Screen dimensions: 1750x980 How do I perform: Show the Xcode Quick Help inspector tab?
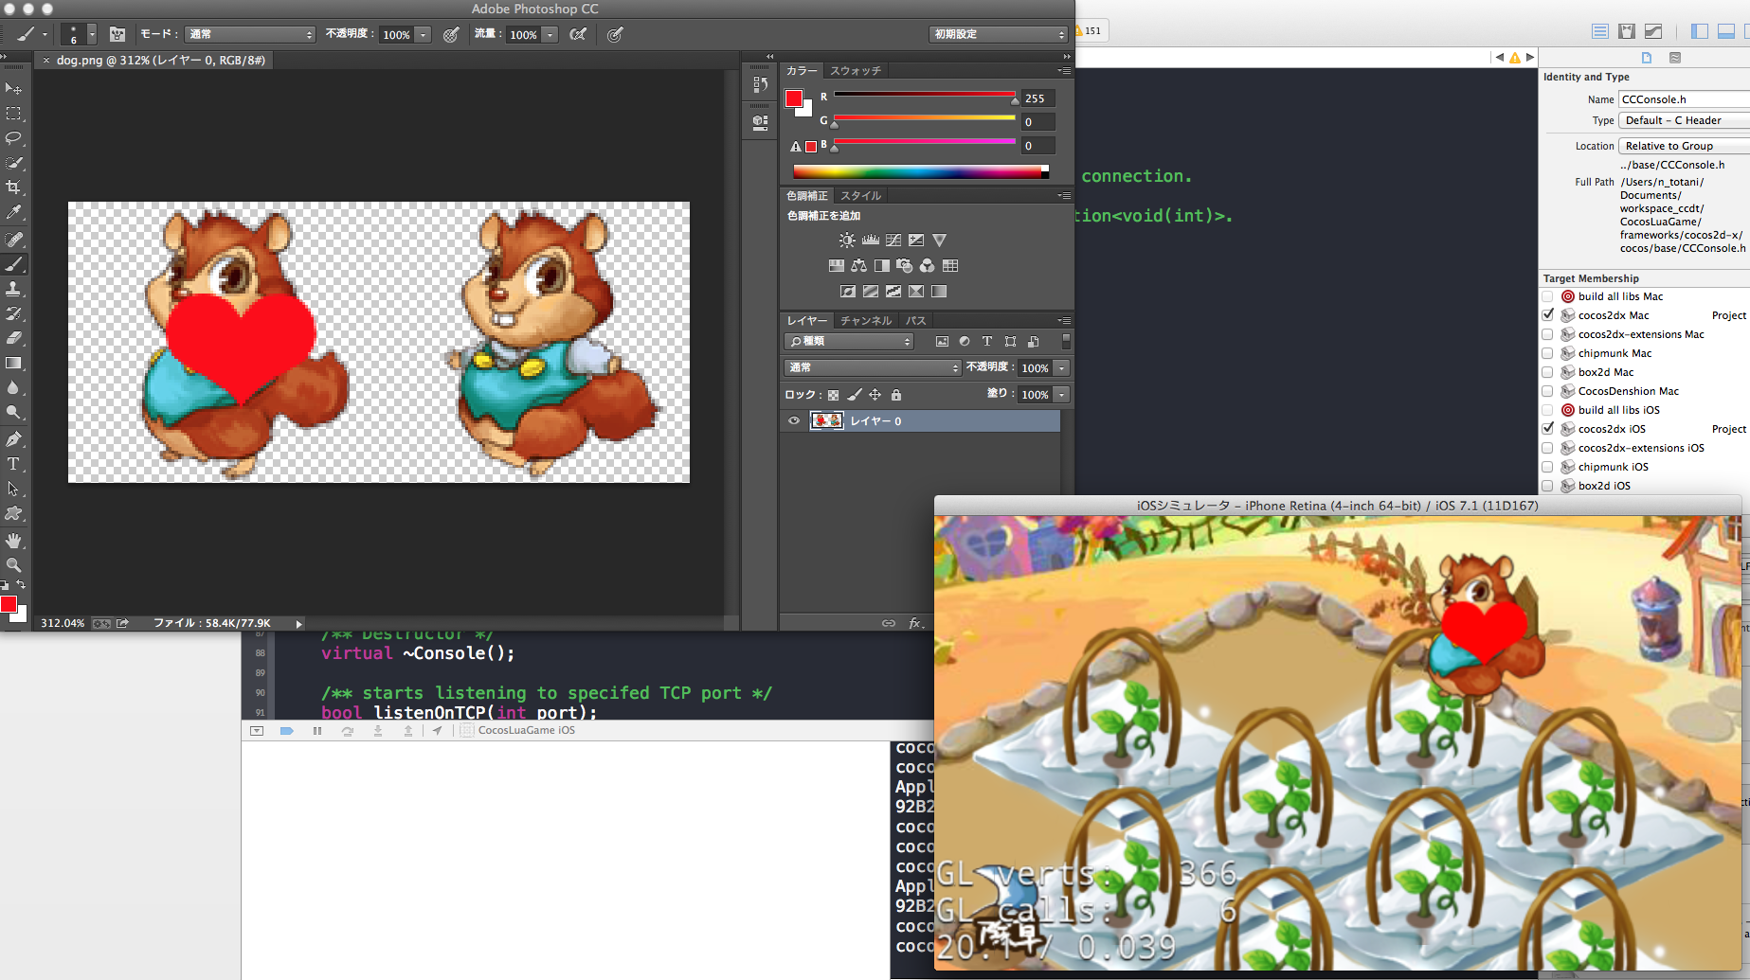1675,58
